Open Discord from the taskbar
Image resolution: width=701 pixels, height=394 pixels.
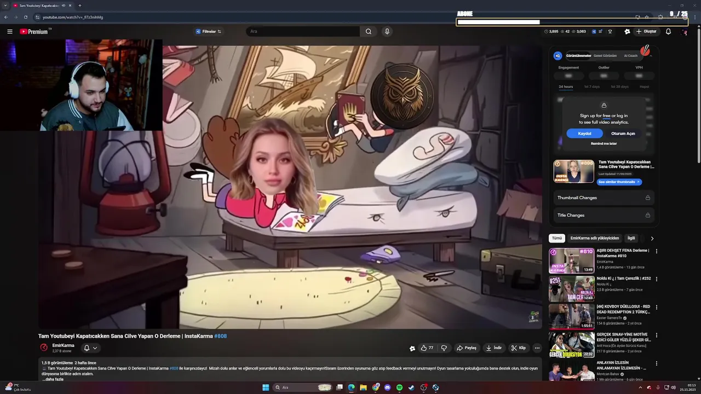pyautogui.click(x=387, y=387)
